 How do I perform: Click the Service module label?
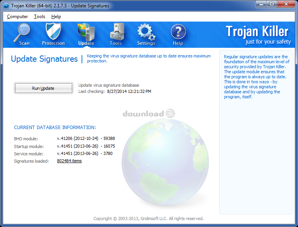29,154
